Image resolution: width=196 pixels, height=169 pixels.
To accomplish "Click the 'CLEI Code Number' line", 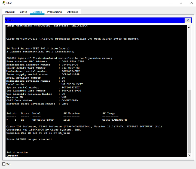I will click(x=42, y=100).
